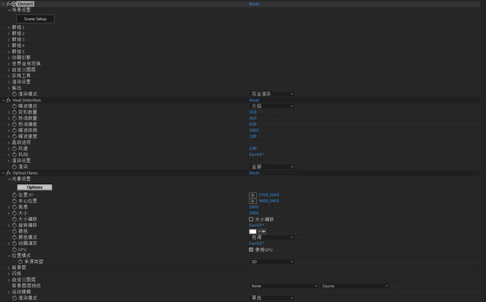
Task: Reset the Element effect
Action: 254,4
